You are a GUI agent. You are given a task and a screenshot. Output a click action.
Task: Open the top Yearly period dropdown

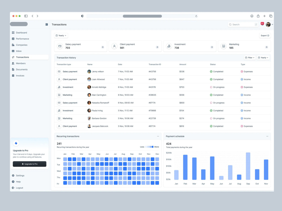pyautogui.click(x=61, y=35)
